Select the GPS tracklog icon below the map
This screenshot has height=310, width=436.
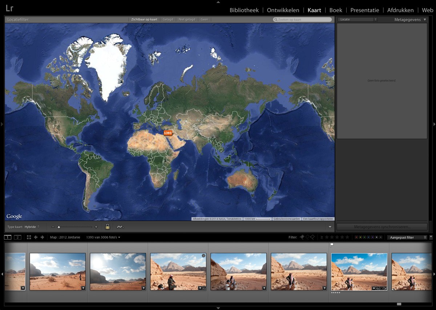coord(120,227)
